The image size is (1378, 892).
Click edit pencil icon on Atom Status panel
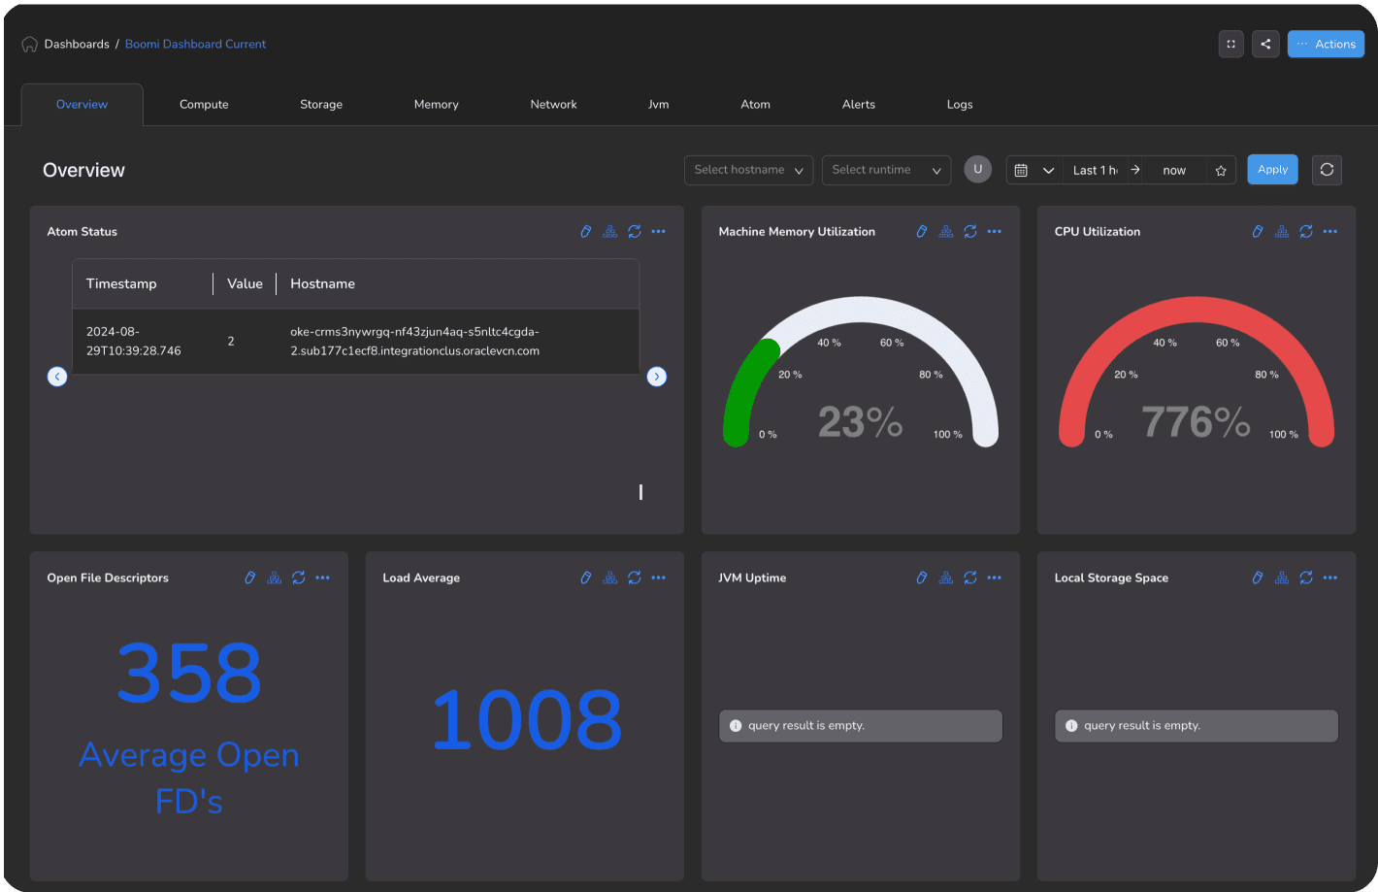pyautogui.click(x=586, y=231)
